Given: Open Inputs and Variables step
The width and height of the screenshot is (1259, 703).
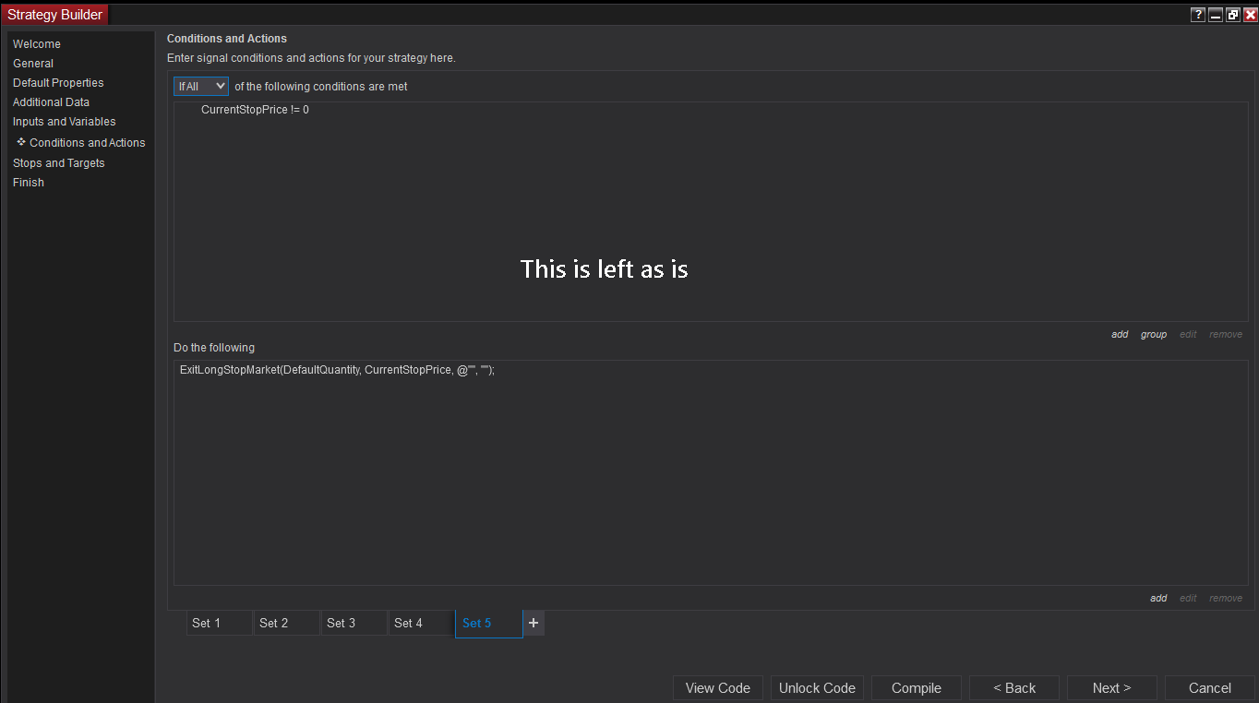Looking at the screenshot, I should [65, 122].
